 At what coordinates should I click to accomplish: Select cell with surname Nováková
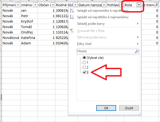tap(11, 38)
